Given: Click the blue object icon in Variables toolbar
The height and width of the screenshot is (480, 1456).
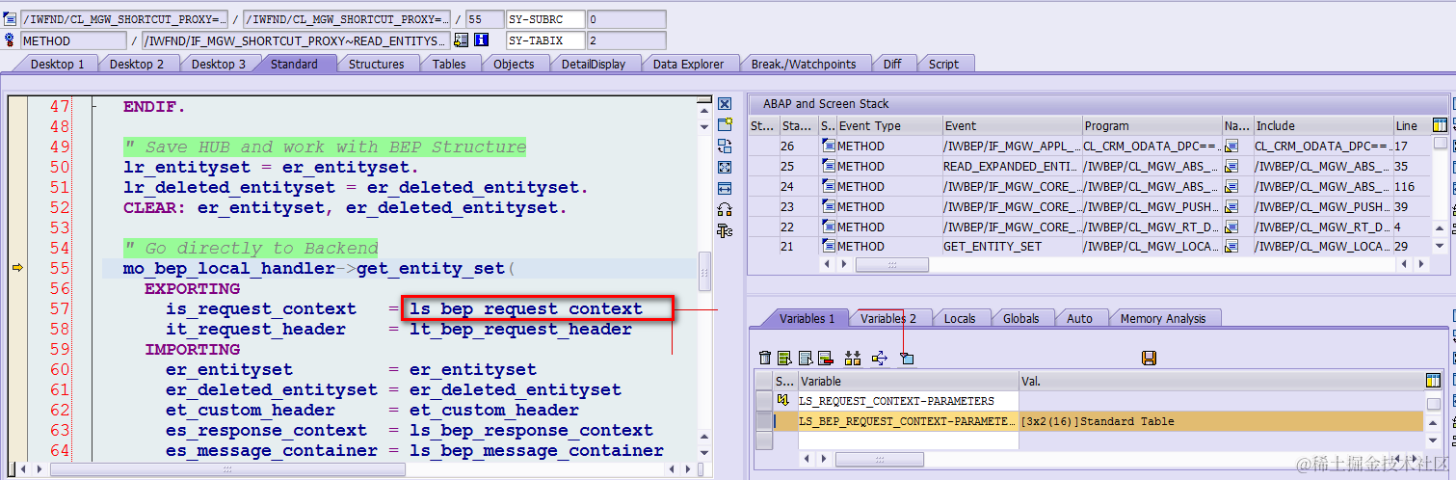Looking at the screenshot, I should [x=906, y=359].
